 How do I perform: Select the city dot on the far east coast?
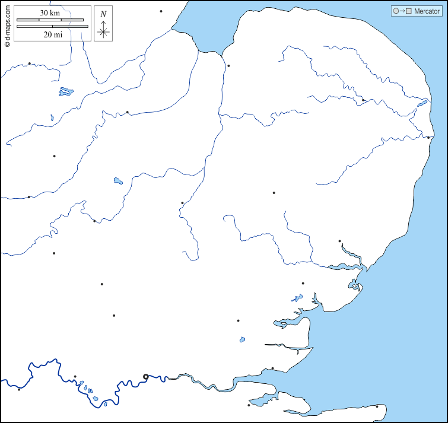[428, 138]
